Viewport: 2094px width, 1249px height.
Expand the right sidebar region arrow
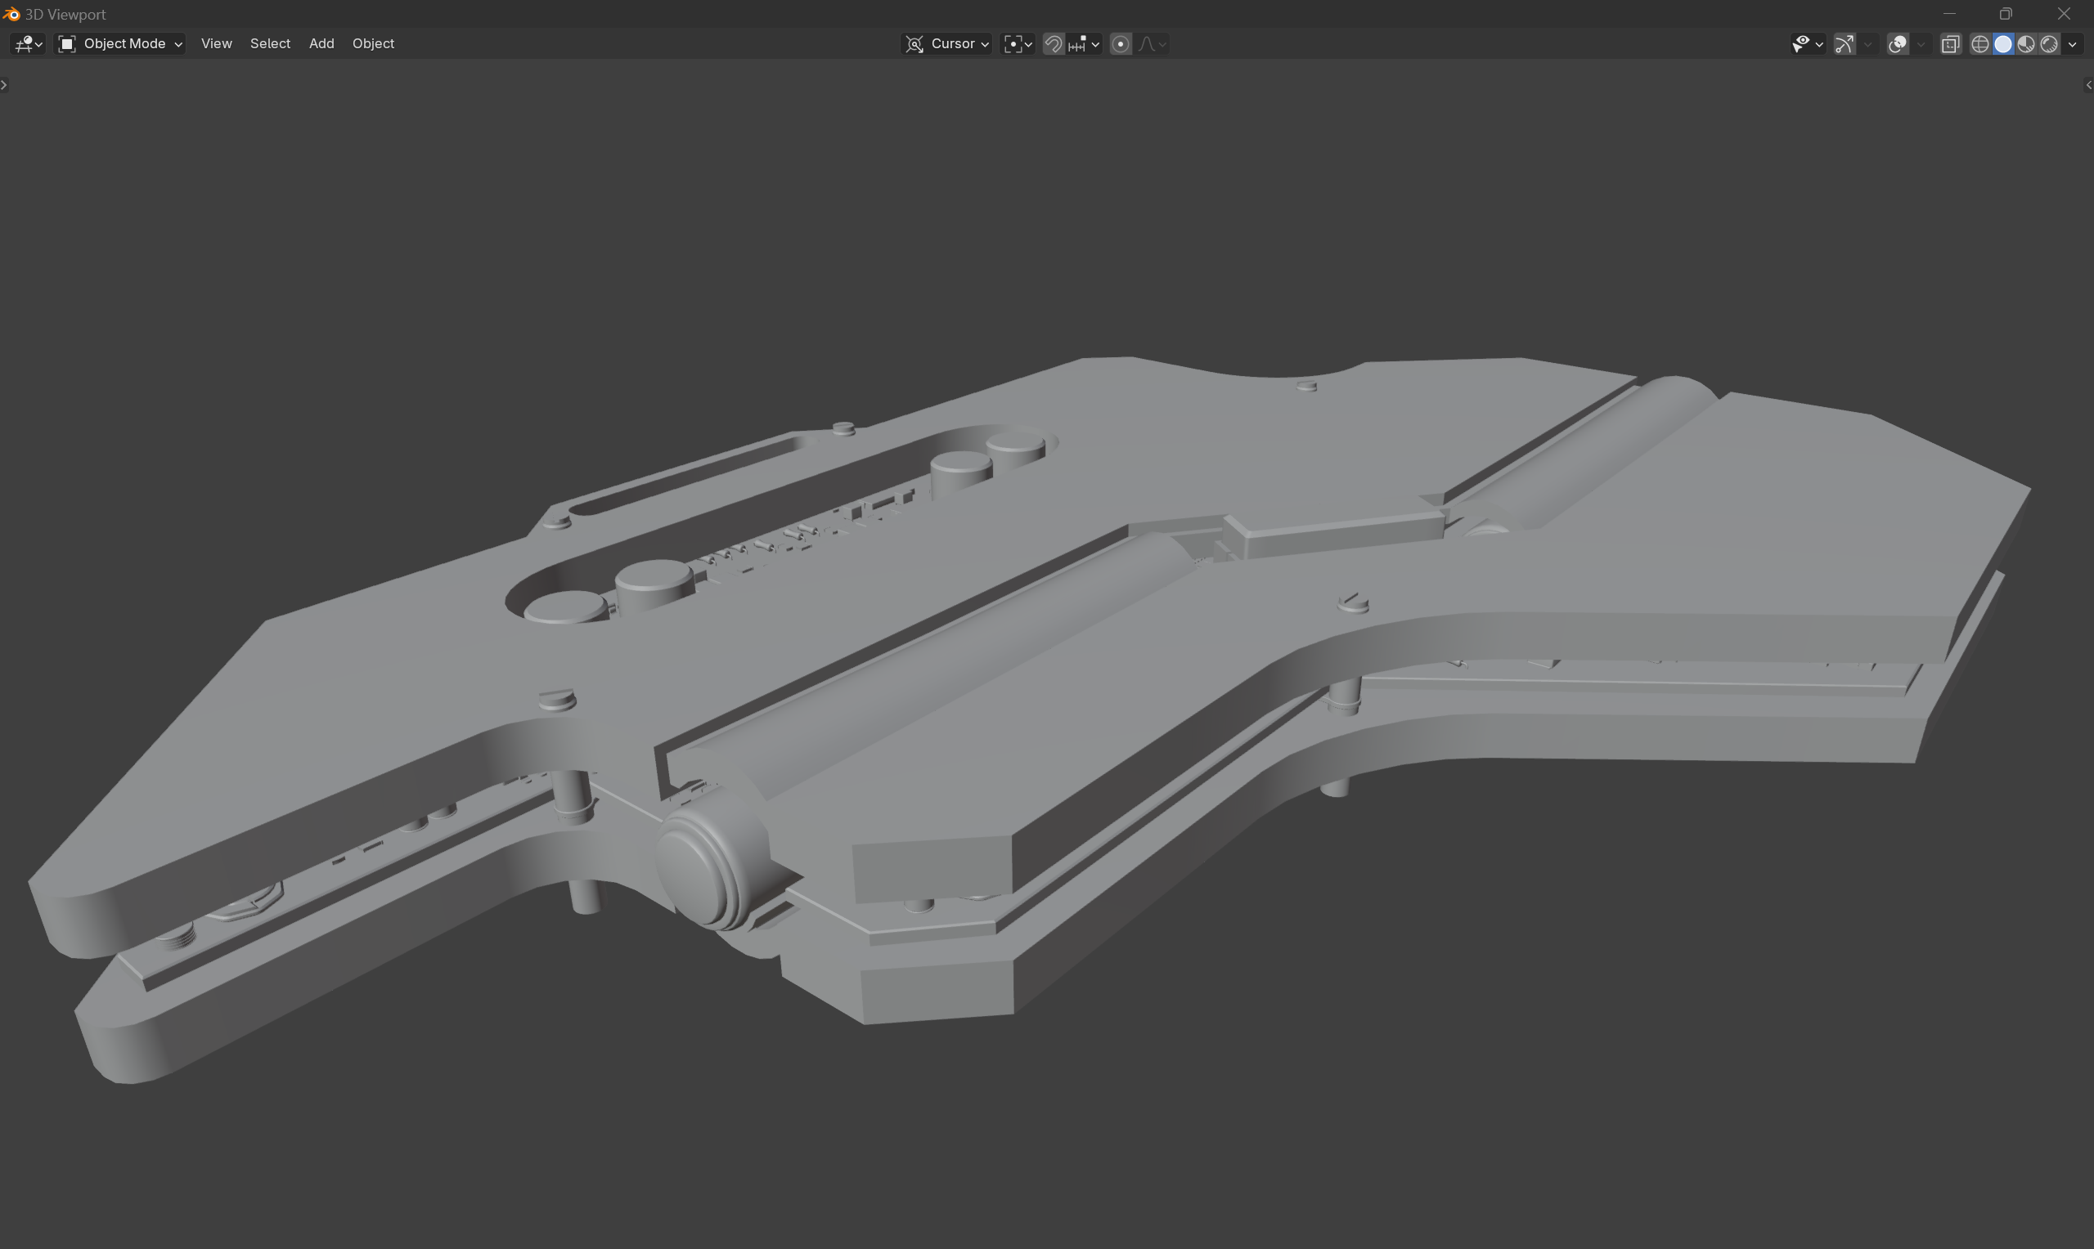coord(2088,85)
